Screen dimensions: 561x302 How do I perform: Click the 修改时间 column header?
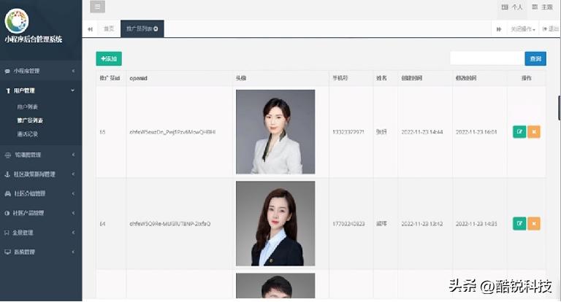tap(466, 78)
